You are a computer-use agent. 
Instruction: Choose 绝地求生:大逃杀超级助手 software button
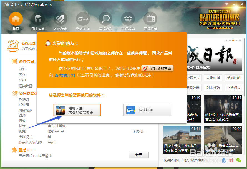[77, 110]
